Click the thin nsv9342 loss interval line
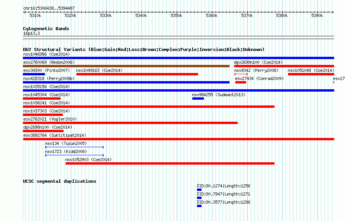 click(x=241, y=74)
